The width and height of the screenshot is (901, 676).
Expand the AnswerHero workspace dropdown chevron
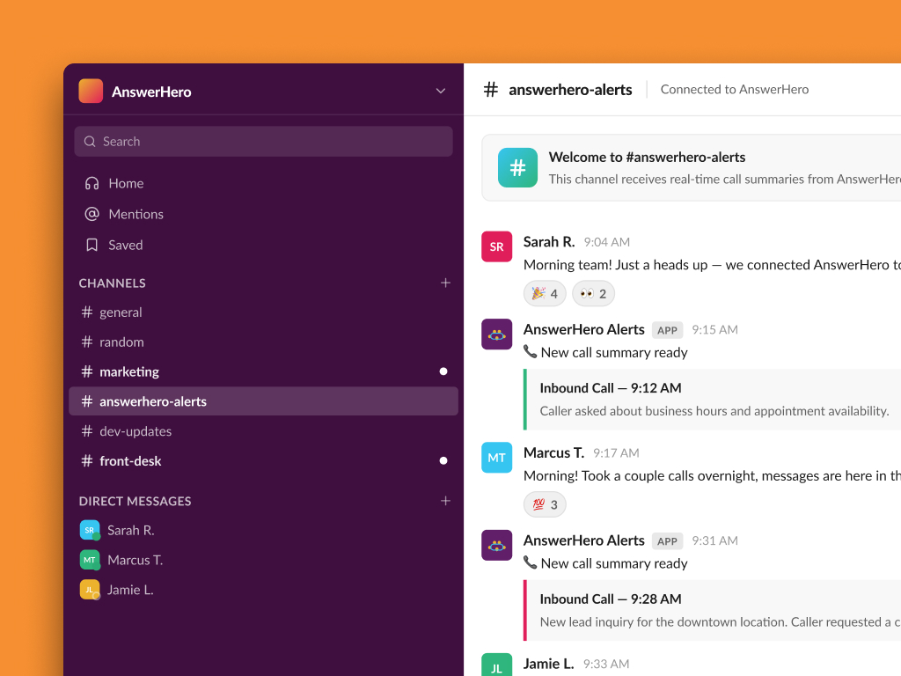(x=441, y=91)
